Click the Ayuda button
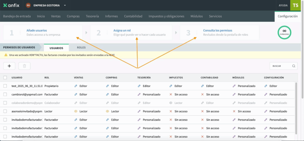Screen dimensions: 304x141 tap(283, 5)
